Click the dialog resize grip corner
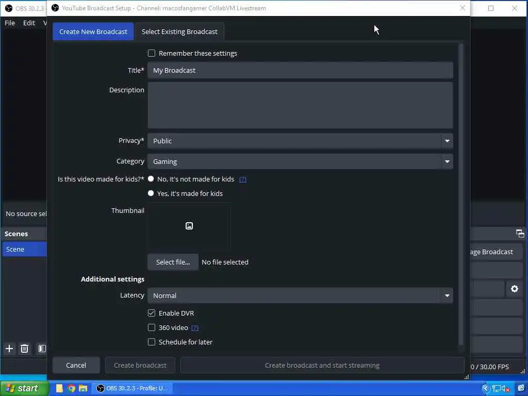 click(x=467, y=377)
